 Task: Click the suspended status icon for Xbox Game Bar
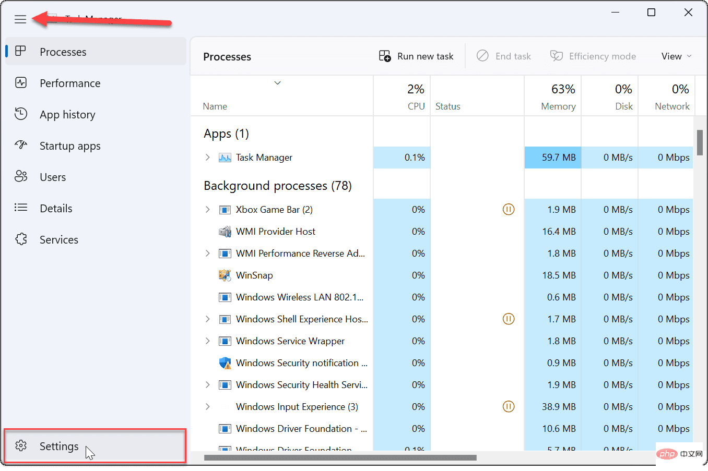(509, 209)
